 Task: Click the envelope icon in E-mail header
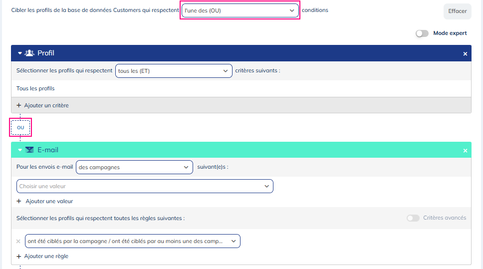pos(29,150)
